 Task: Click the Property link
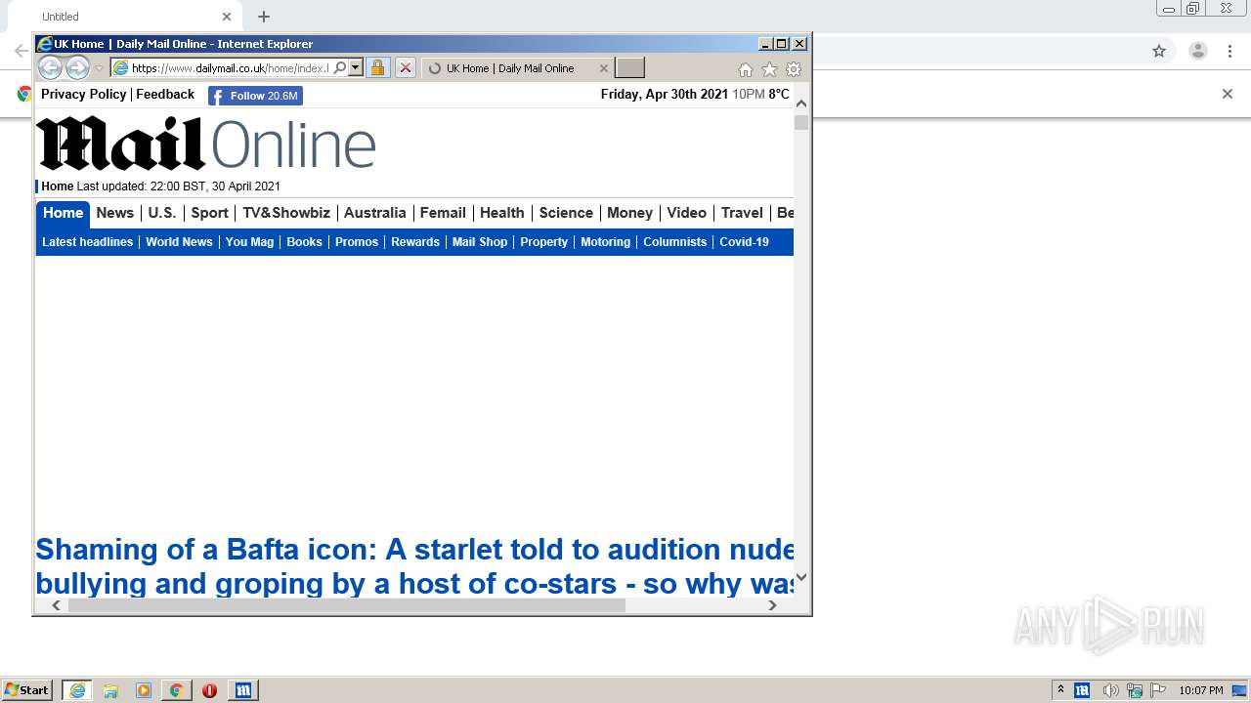tap(543, 242)
